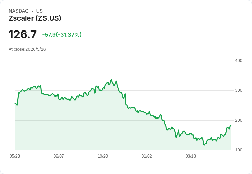Click the 05/23 date axis label
Image resolution: width=252 pixels, height=174 pixels.
coord(15,156)
